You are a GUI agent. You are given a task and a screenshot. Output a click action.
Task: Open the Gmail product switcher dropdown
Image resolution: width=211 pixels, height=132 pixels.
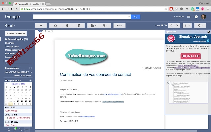10,26
